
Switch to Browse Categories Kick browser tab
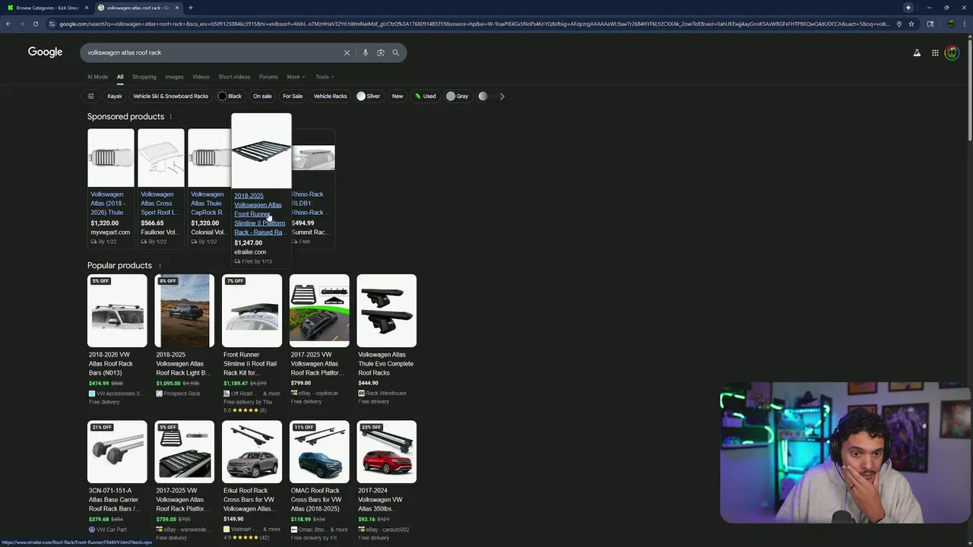(46, 8)
